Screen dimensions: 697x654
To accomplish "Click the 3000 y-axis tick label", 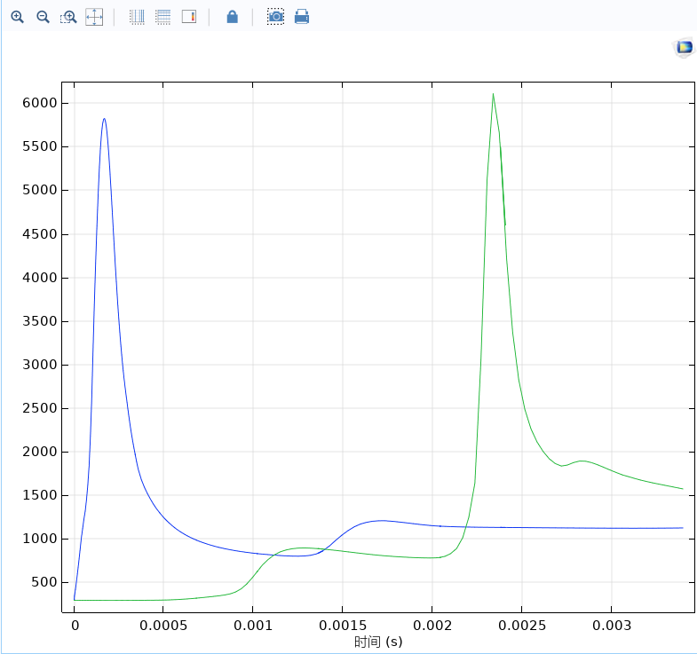I will (40, 365).
